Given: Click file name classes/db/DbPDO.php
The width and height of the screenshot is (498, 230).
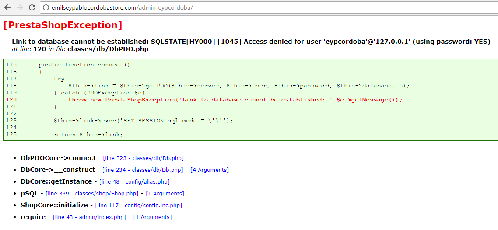Looking at the screenshot, I should [x=108, y=49].
